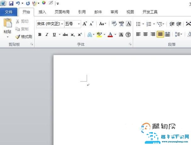Toggle Subscript formatting
The height and width of the screenshot is (145, 191).
pos(73,35)
